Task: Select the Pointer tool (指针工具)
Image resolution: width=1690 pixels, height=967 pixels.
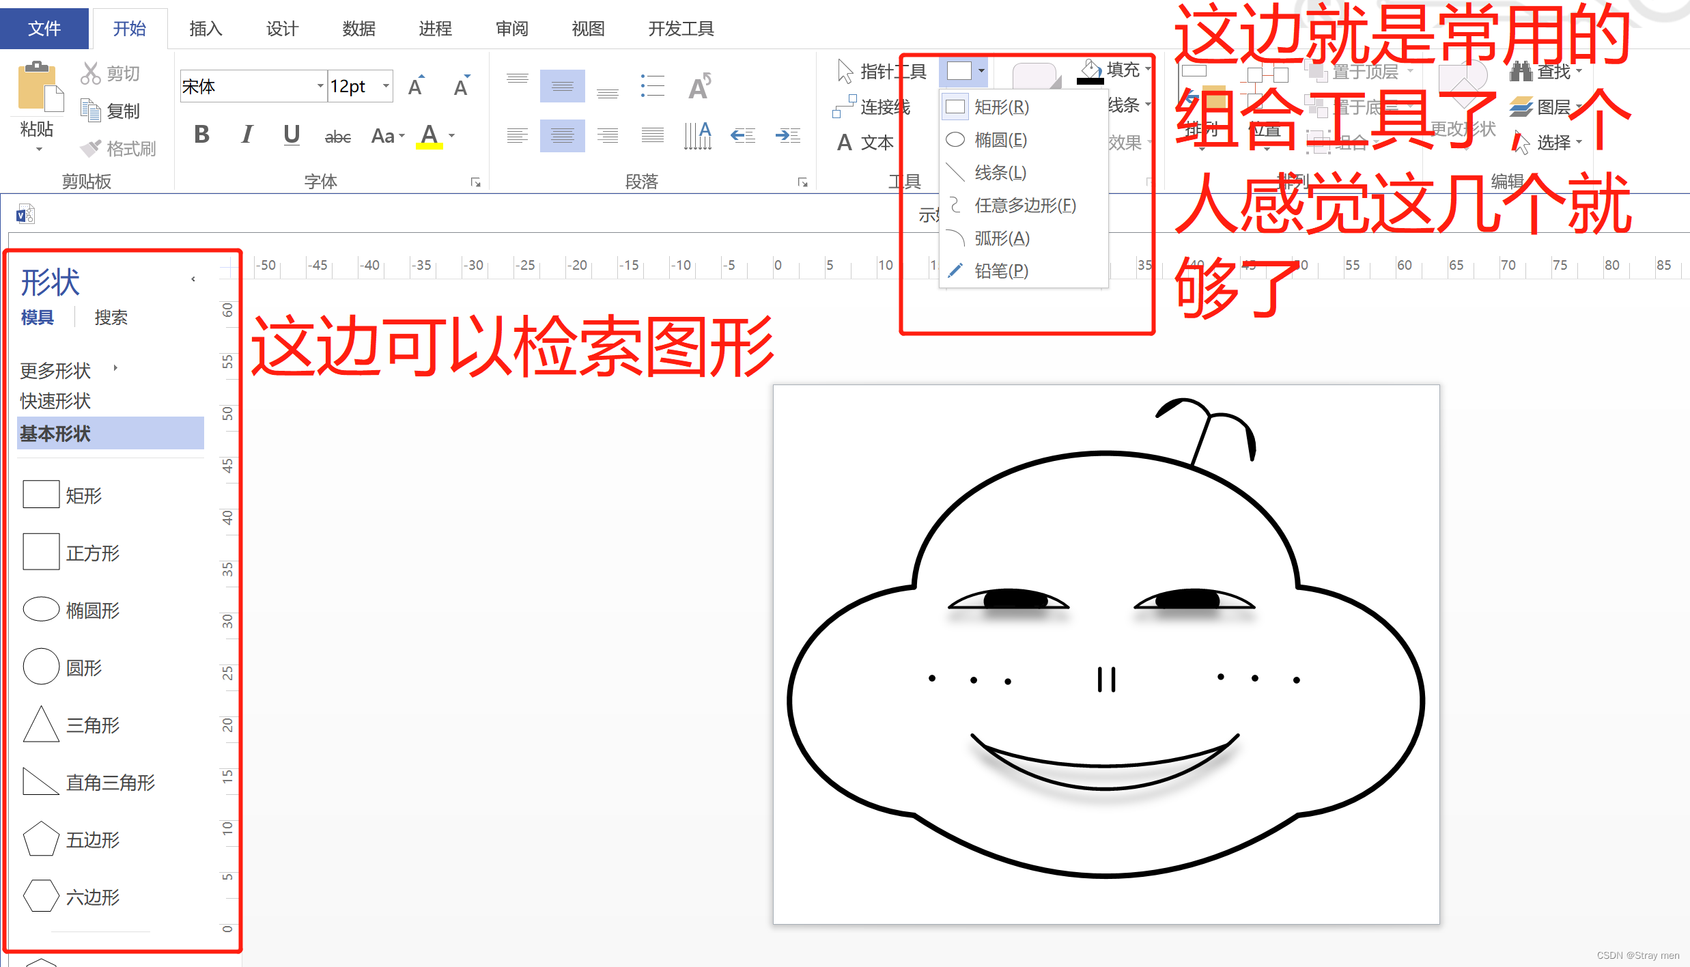Action: [x=882, y=71]
